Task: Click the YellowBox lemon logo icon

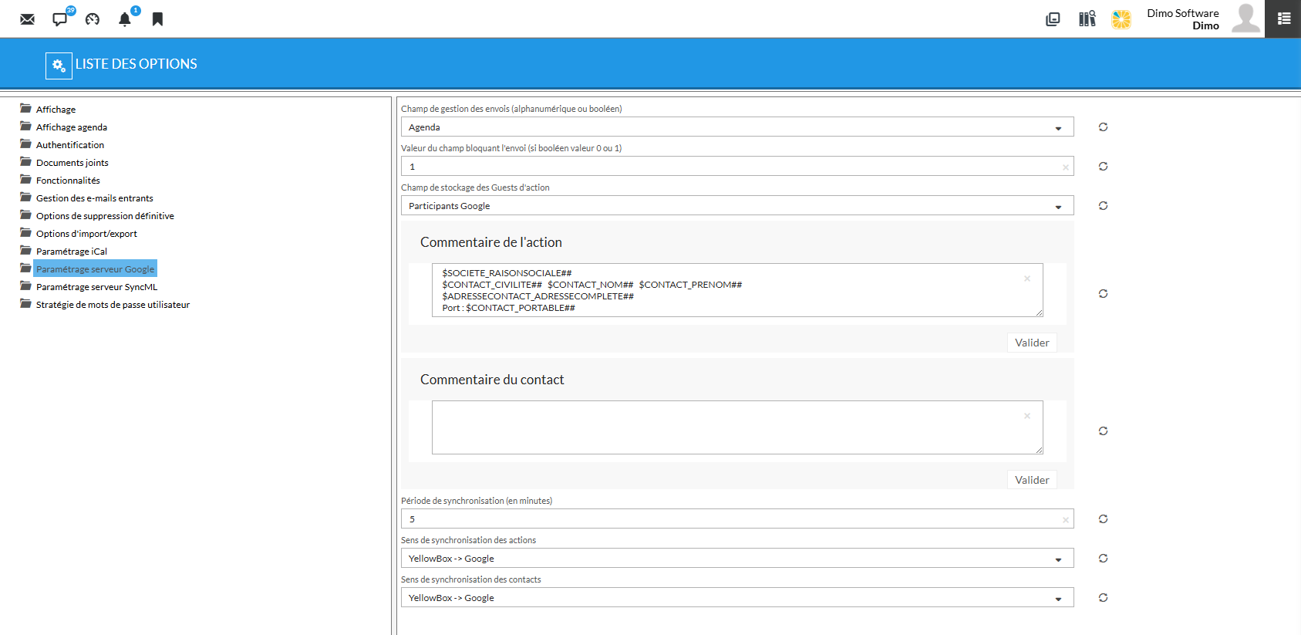Action: [1121, 19]
